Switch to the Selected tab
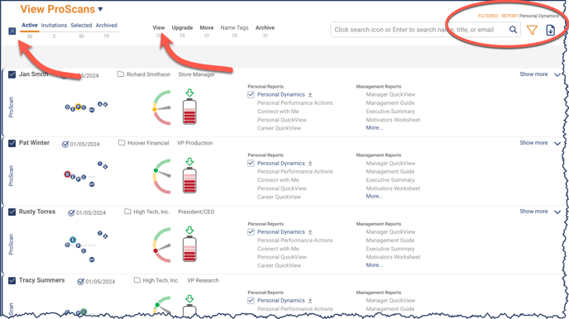 tap(81, 26)
